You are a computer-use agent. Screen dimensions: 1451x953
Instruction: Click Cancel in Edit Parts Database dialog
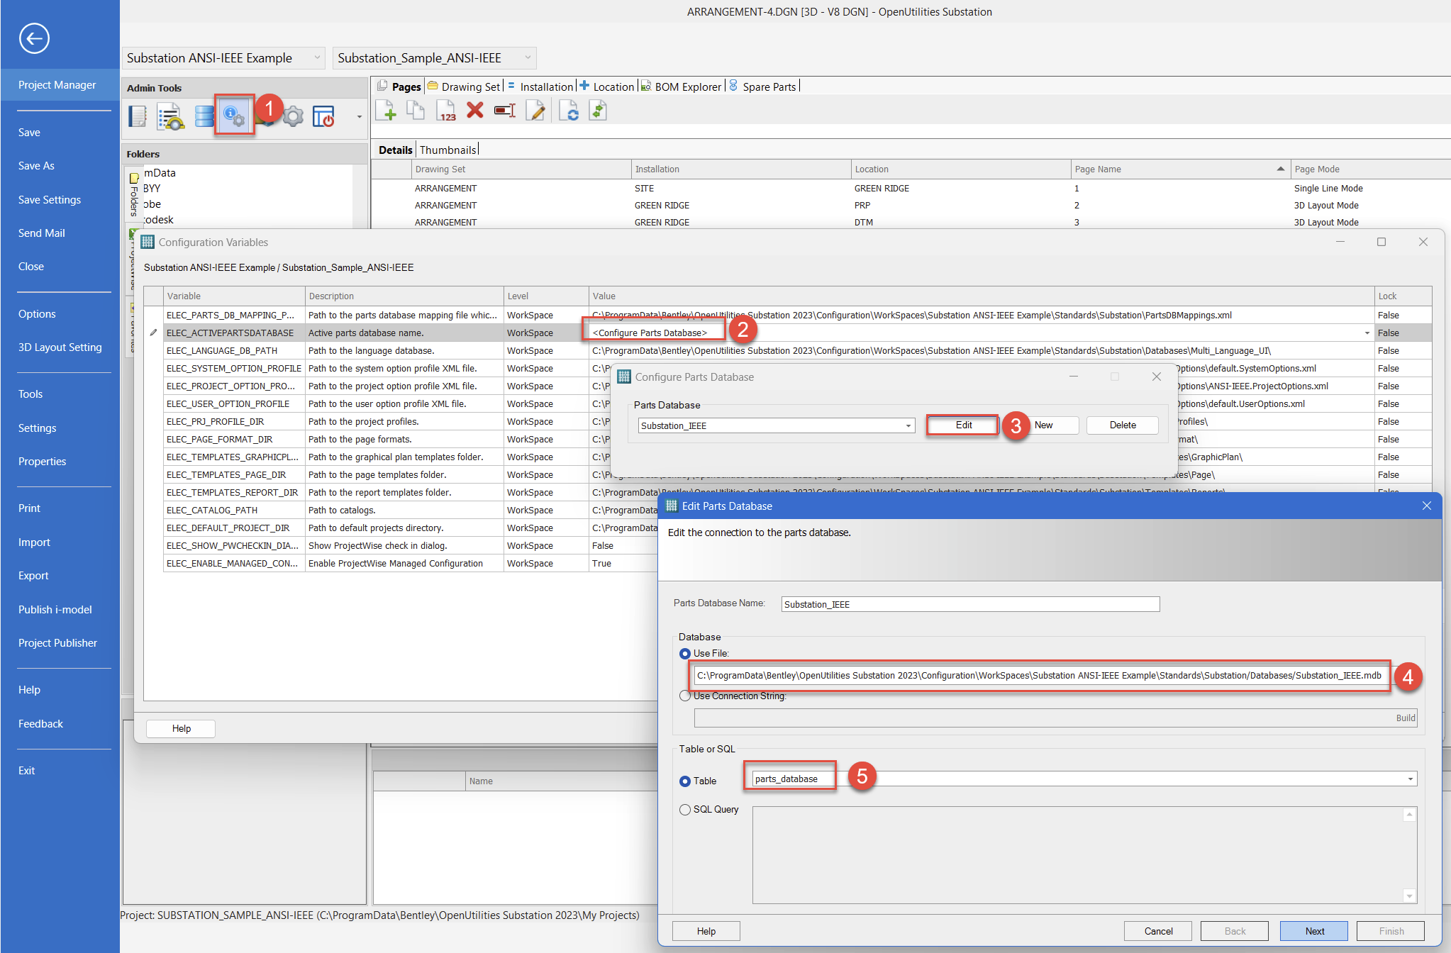click(1158, 931)
